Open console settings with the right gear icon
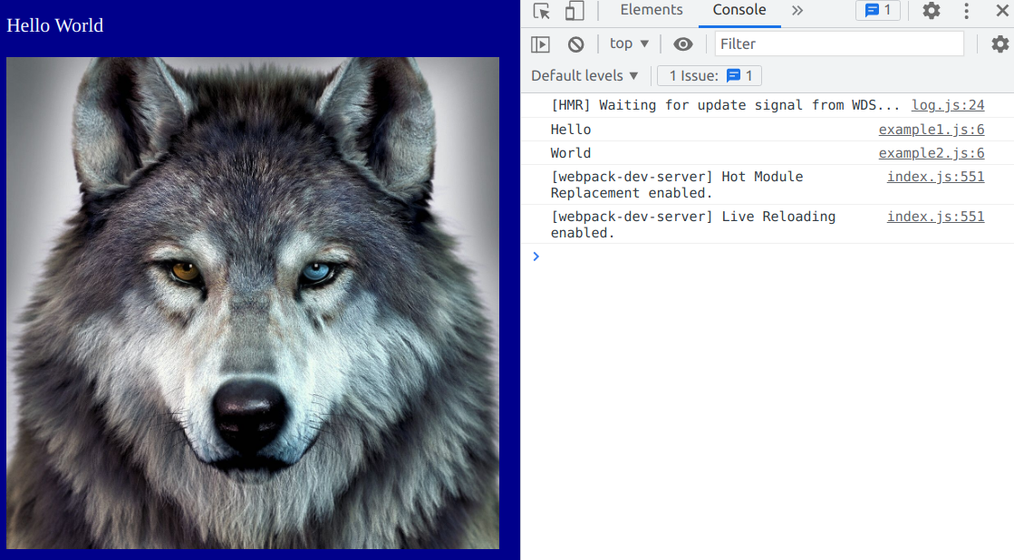The width and height of the screenshot is (1014, 560). coord(1000,43)
